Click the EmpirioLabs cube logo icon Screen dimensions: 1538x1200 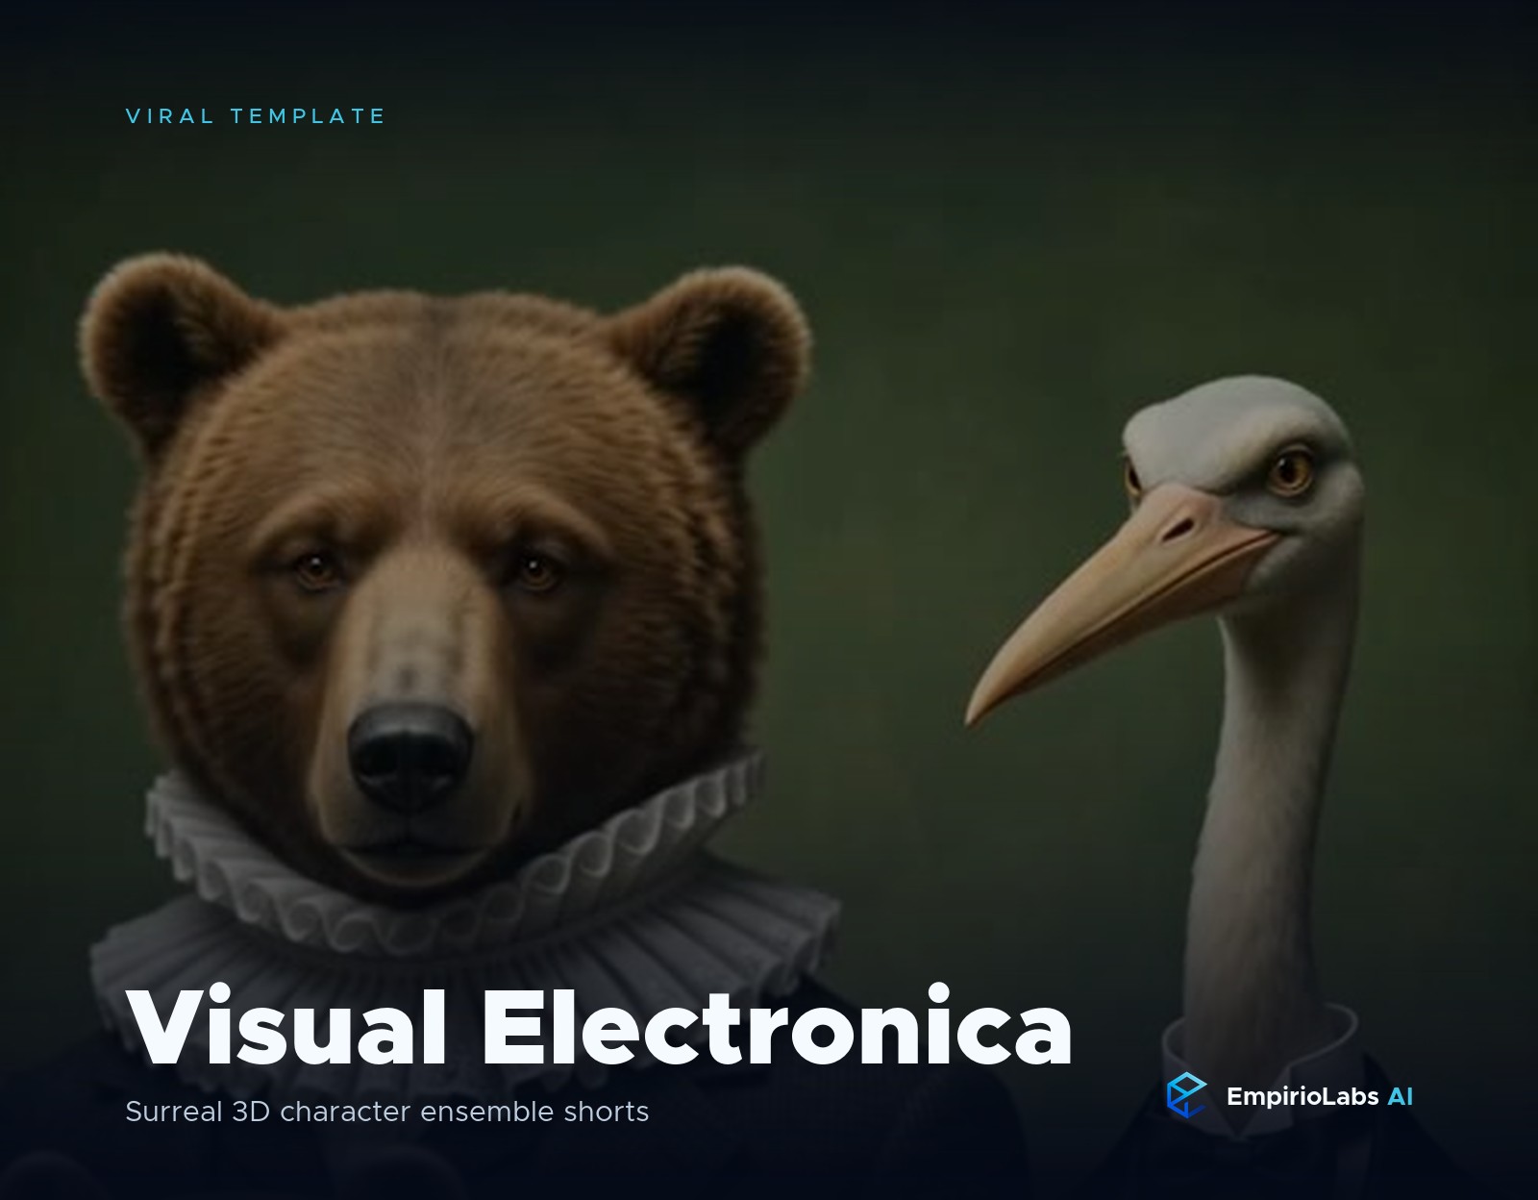pos(1186,1095)
